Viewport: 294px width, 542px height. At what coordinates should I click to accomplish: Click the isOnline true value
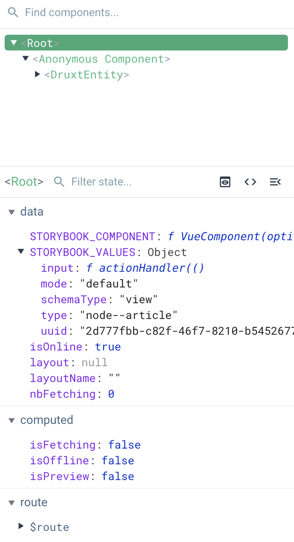click(x=108, y=347)
